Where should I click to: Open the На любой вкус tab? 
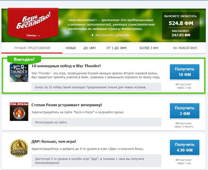(185, 48)
